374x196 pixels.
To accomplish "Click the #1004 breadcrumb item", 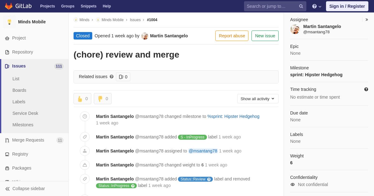I will click(152, 20).
